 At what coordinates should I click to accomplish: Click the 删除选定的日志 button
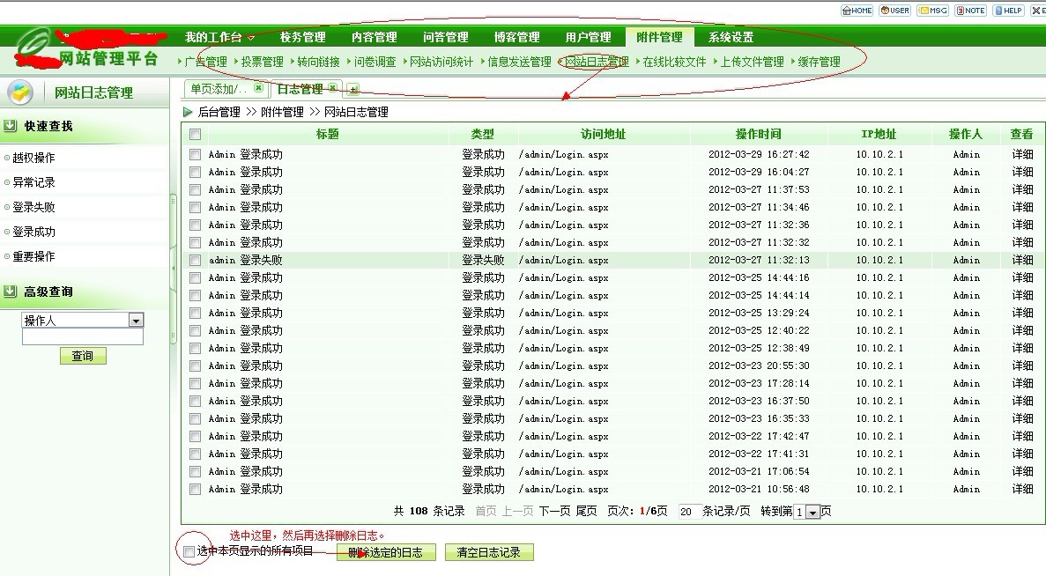[x=386, y=553]
